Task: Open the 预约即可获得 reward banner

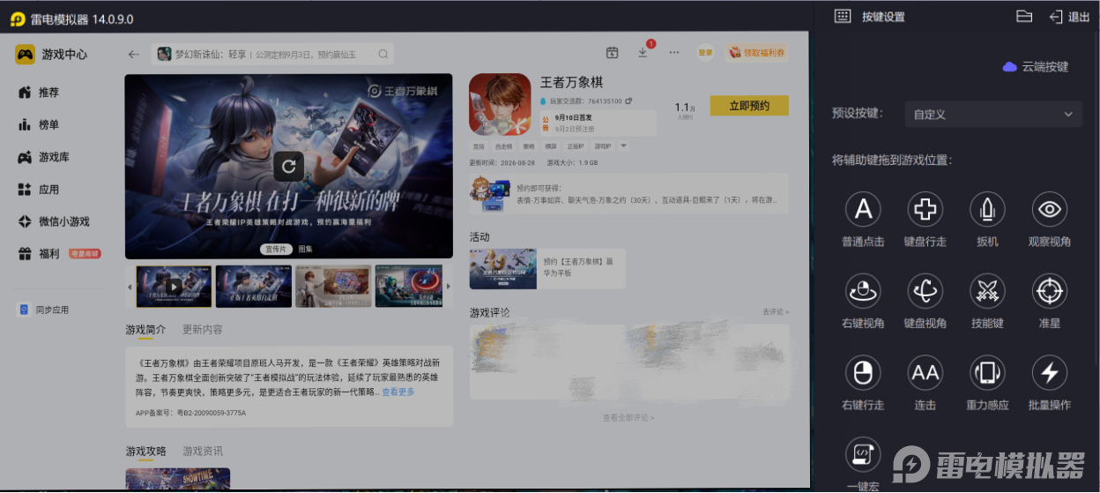Action: (x=628, y=194)
